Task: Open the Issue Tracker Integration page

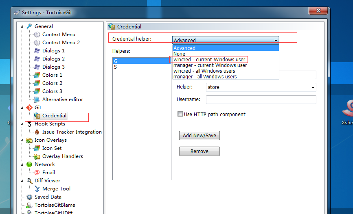Action: coord(72,132)
